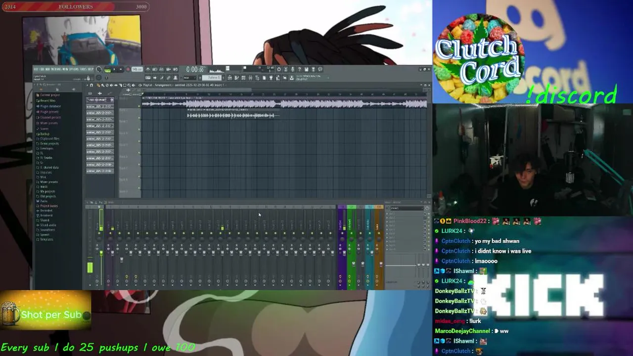Mute Track 5 in the playlist
The height and width of the screenshot is (356, 633).
pos(139,153)
